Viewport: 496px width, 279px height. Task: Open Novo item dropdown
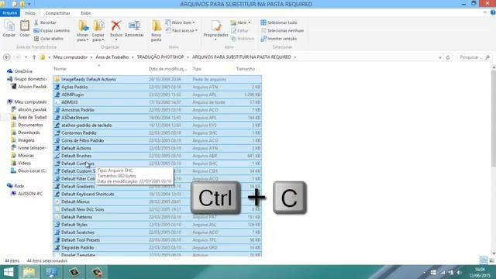[x=181, y=22]
